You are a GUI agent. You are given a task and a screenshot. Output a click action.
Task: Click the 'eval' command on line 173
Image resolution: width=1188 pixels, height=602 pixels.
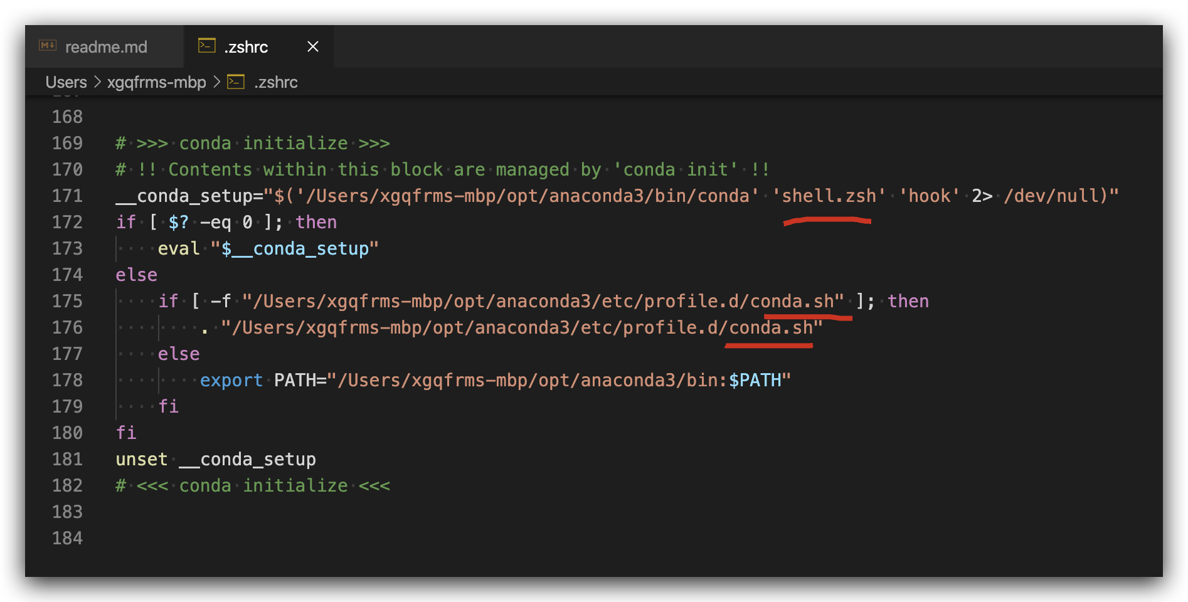point(179,248)
